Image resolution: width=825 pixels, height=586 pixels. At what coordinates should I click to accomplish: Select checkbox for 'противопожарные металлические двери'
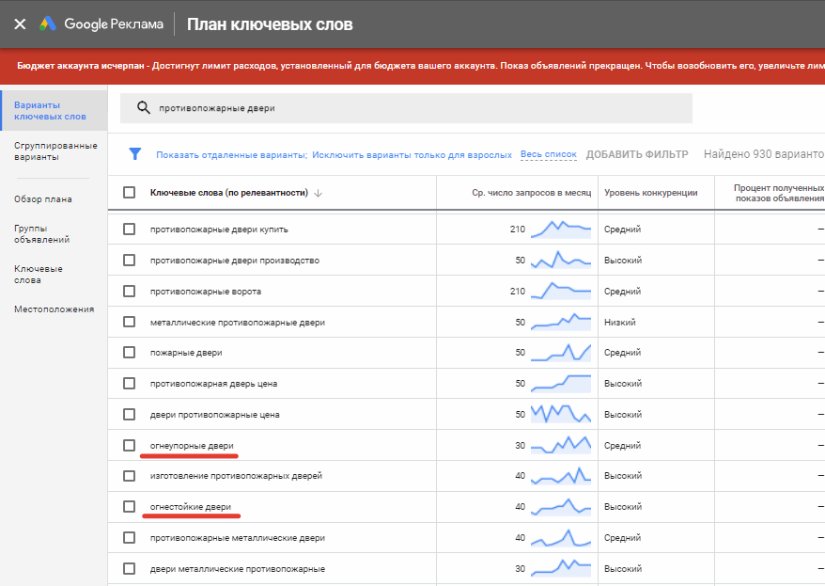coord(129,538)
